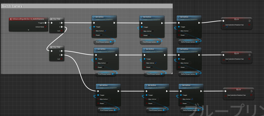
Task: Click the Action Value output pin
Action: click(x=45, y=27)
